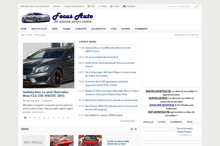Click in the site search field
This screenshot has height=146, width=220.
pyautogui.click(x=181, y=7)
